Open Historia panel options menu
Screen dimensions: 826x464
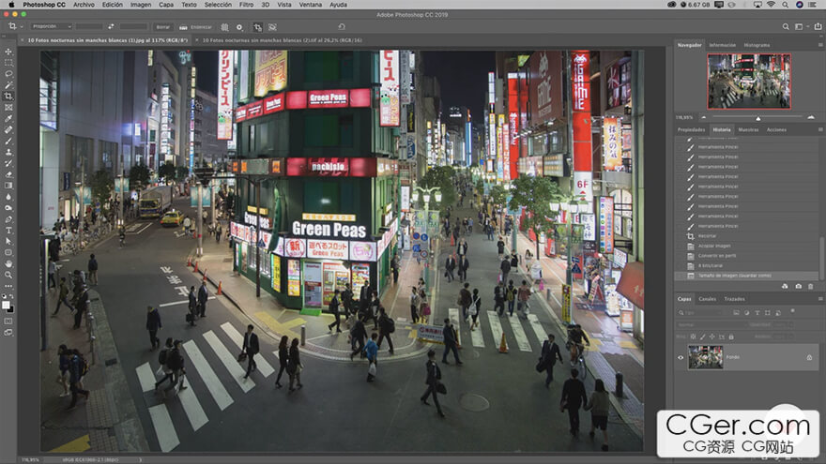pyautogui.click(x=820, y=129)
